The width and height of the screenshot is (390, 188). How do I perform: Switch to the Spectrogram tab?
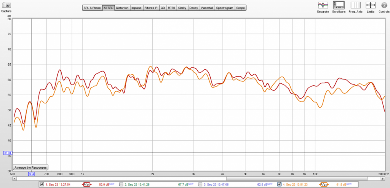click(x=225, y=8)
